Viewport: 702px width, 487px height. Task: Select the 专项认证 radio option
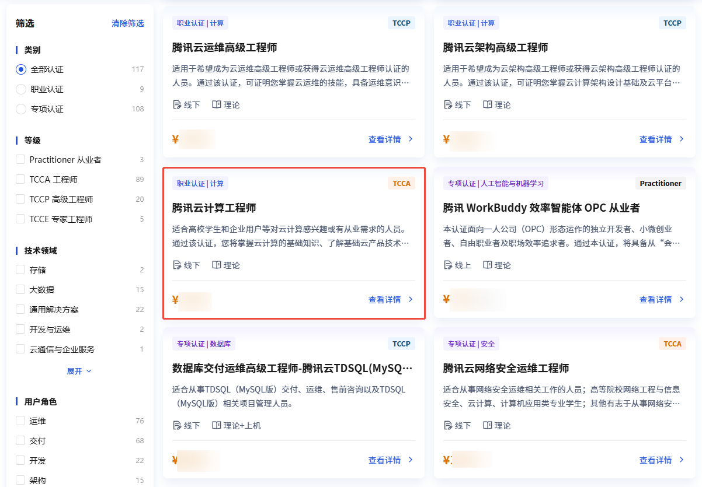[21, 109]
